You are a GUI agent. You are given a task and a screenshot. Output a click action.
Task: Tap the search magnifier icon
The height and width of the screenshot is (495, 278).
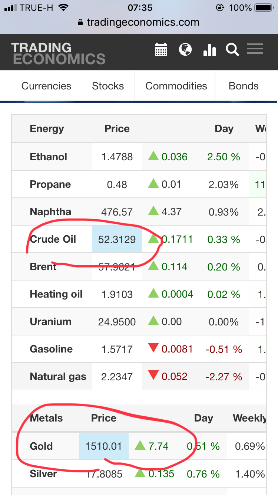tap(232, 49)
